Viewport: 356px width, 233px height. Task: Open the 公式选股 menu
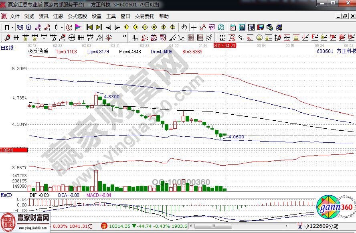[77, 16]
